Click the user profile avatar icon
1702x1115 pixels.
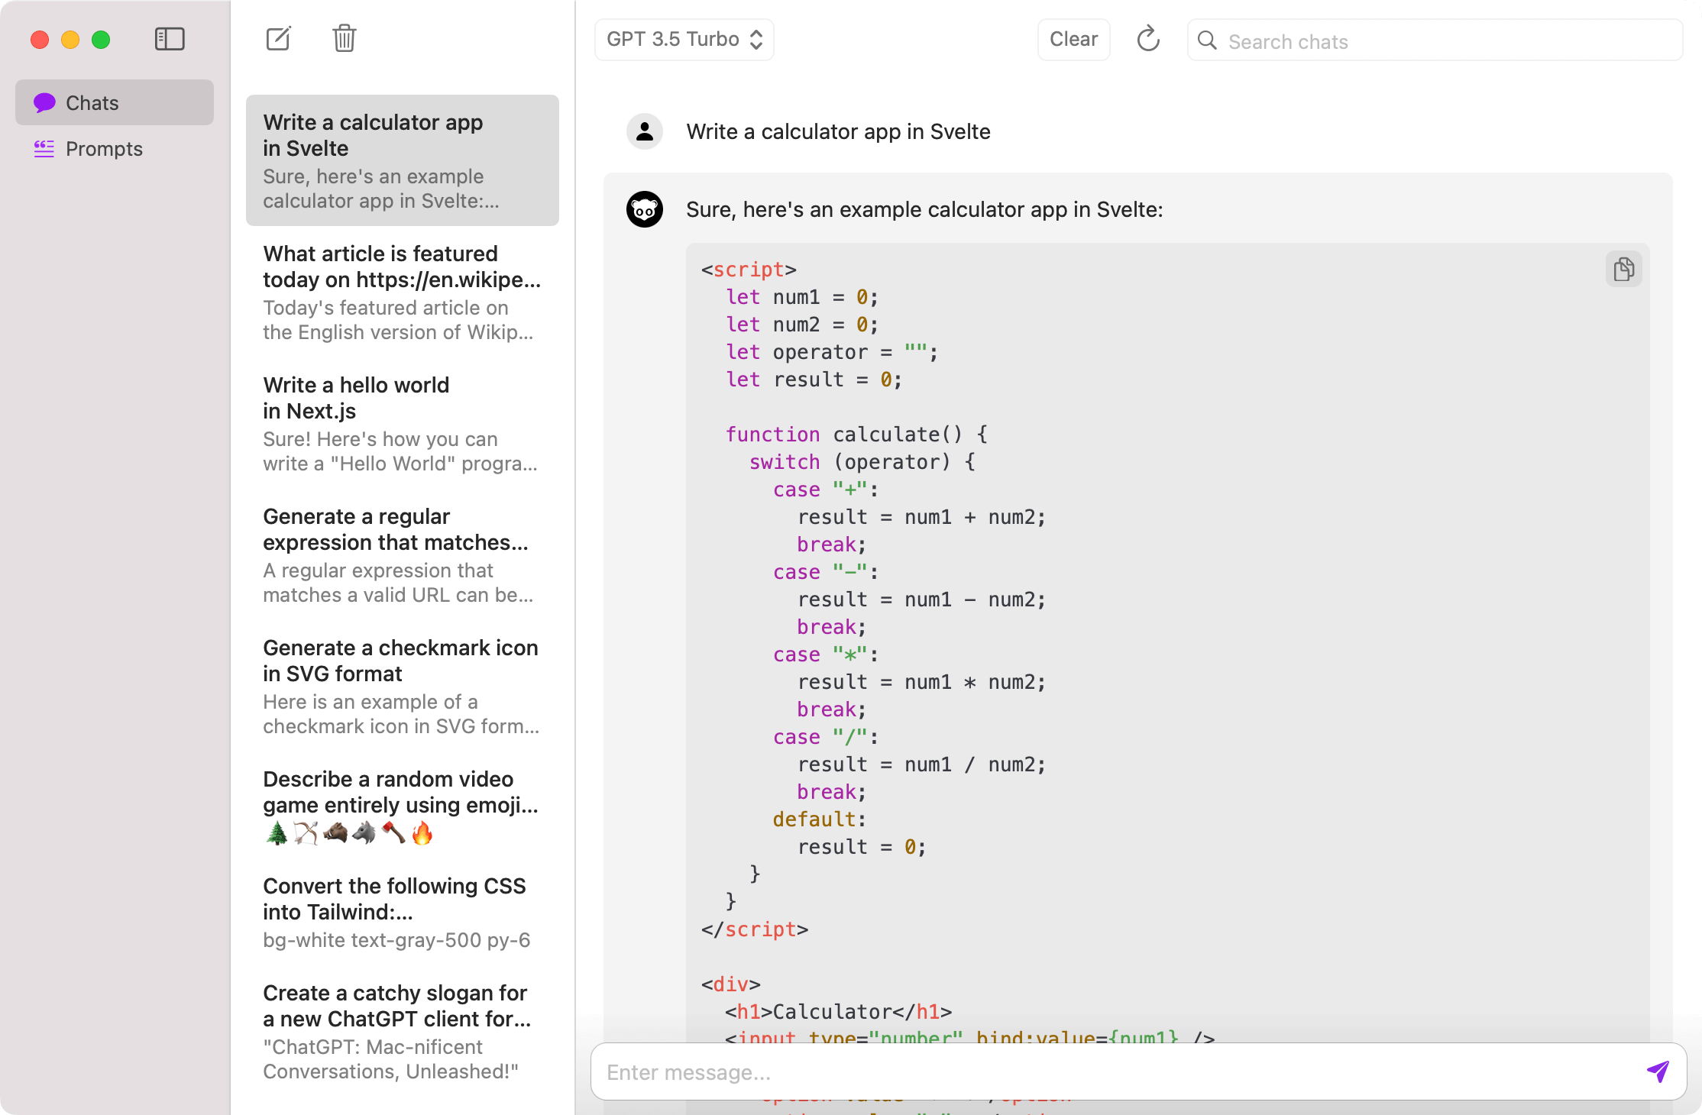coord(645,131)
